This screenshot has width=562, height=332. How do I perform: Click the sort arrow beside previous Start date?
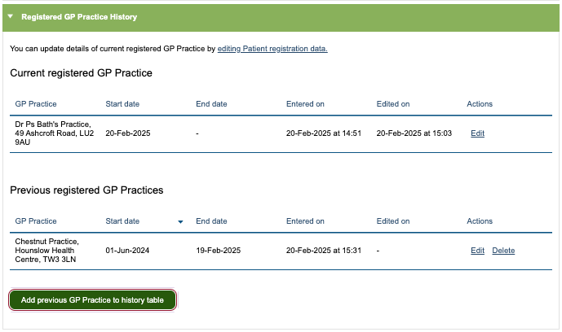[x=180, y=221]
